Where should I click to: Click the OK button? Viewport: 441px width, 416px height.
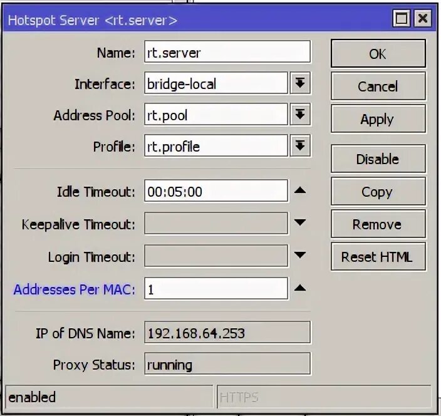tap(378, 53)
